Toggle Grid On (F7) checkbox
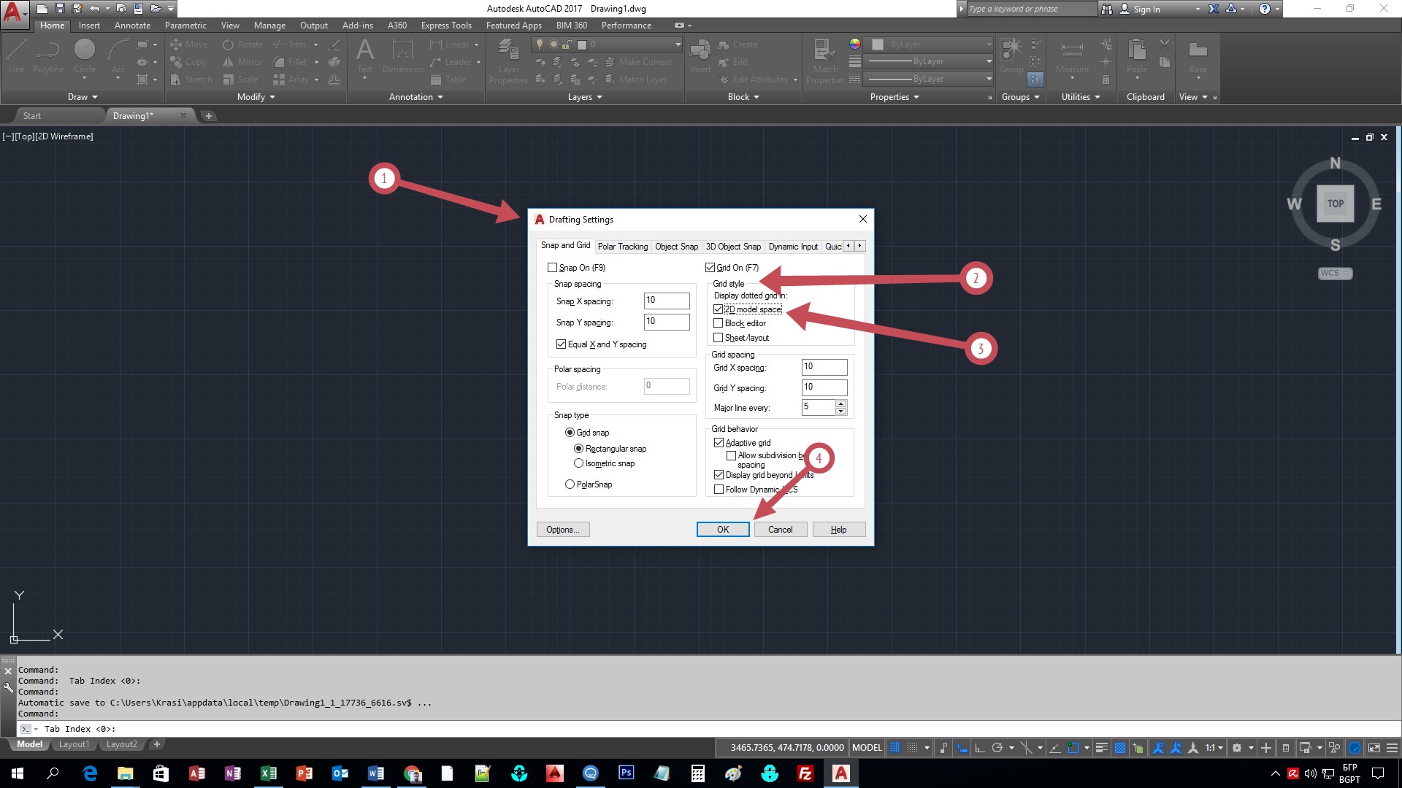This screenshot has height=788, width=1402. pyautogui.click(x=710, y=268)
